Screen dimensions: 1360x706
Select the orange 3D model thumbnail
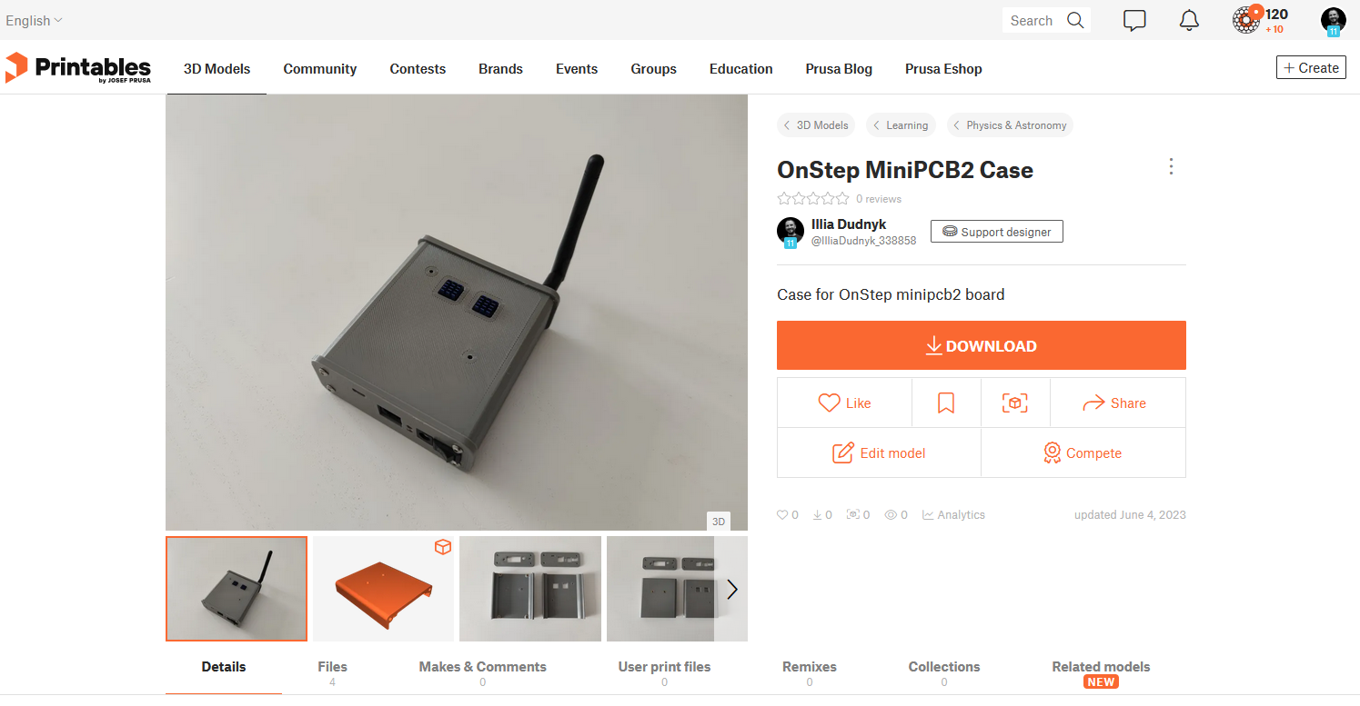coord(383,589)
